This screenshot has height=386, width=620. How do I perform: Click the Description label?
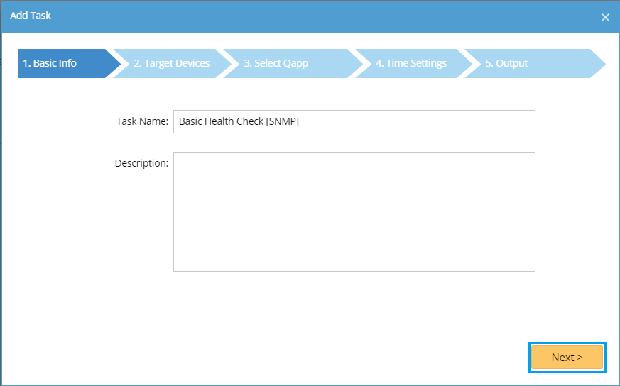(141, 163)
